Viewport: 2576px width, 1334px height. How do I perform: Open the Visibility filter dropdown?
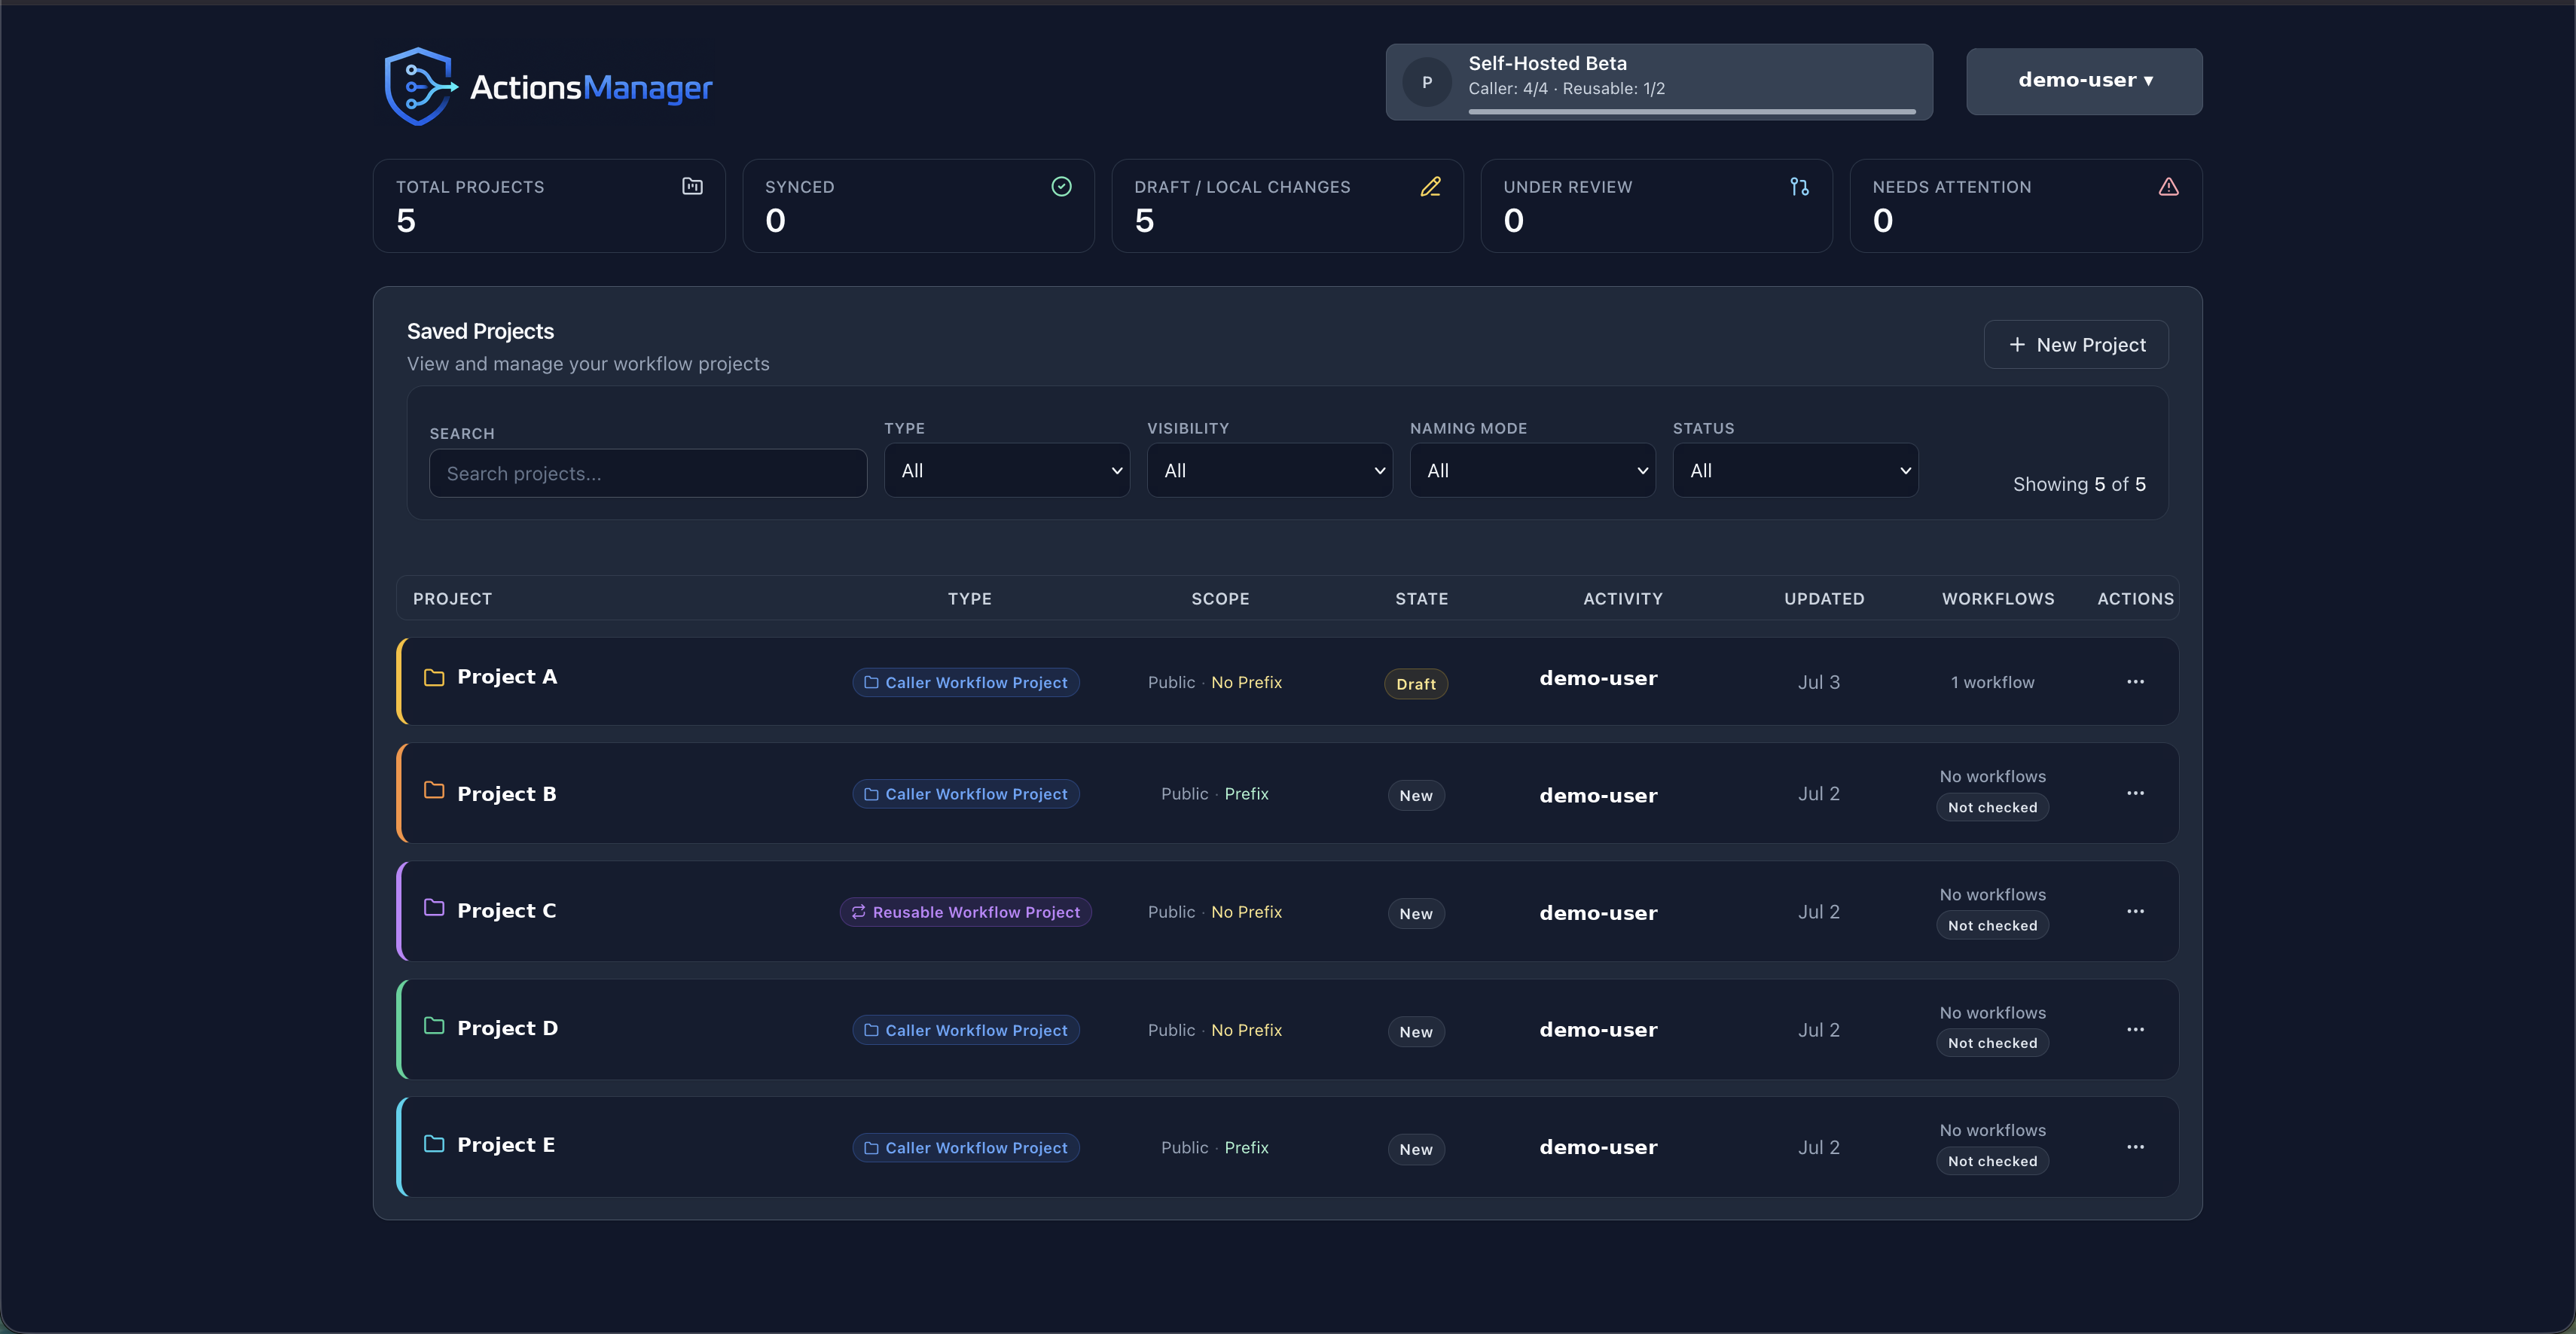click(1270, 471)
